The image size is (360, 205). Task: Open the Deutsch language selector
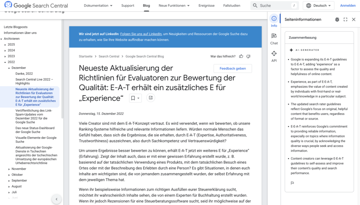coord(319,6)
